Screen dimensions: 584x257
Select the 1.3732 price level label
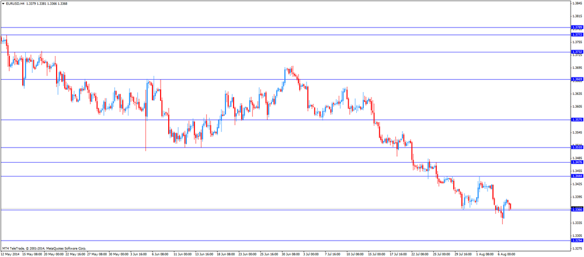pos(577,52)
